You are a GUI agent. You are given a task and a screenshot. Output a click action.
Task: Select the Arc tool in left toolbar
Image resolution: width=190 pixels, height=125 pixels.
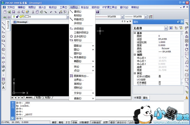(x=3, y=45)
